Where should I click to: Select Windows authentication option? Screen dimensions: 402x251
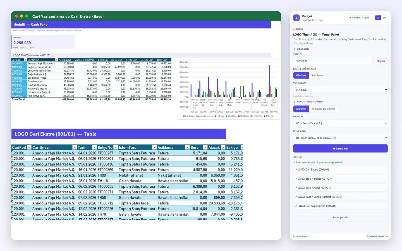[301, 75]
